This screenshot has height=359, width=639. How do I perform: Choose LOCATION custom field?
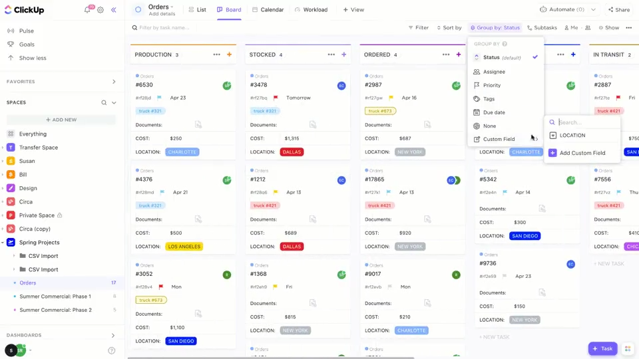point(582,136)
